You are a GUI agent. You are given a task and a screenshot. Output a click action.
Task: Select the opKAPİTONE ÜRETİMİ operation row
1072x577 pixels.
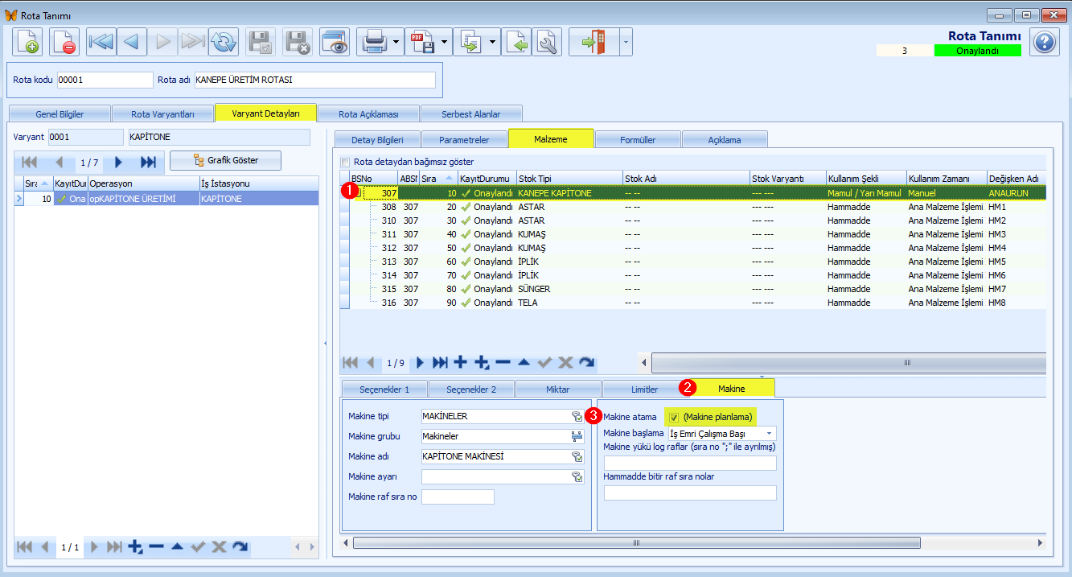pyautogui.click(x=166, y=198)
